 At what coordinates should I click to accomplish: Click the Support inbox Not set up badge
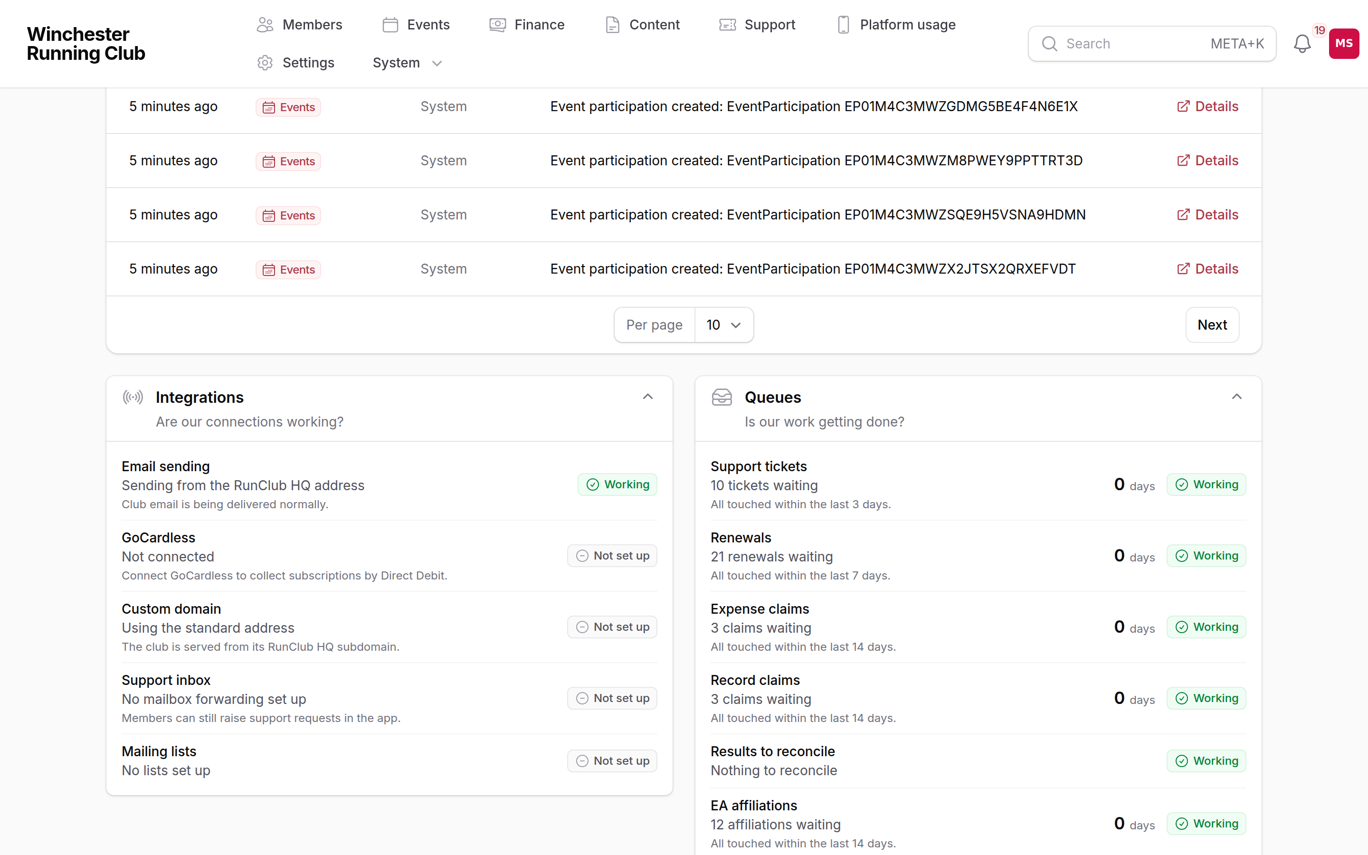click(x=612, y=698)
